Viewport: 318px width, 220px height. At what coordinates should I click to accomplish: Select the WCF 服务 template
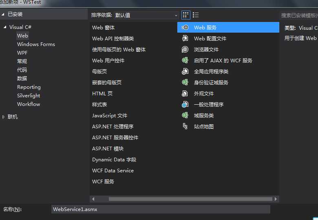pos(103,182)
